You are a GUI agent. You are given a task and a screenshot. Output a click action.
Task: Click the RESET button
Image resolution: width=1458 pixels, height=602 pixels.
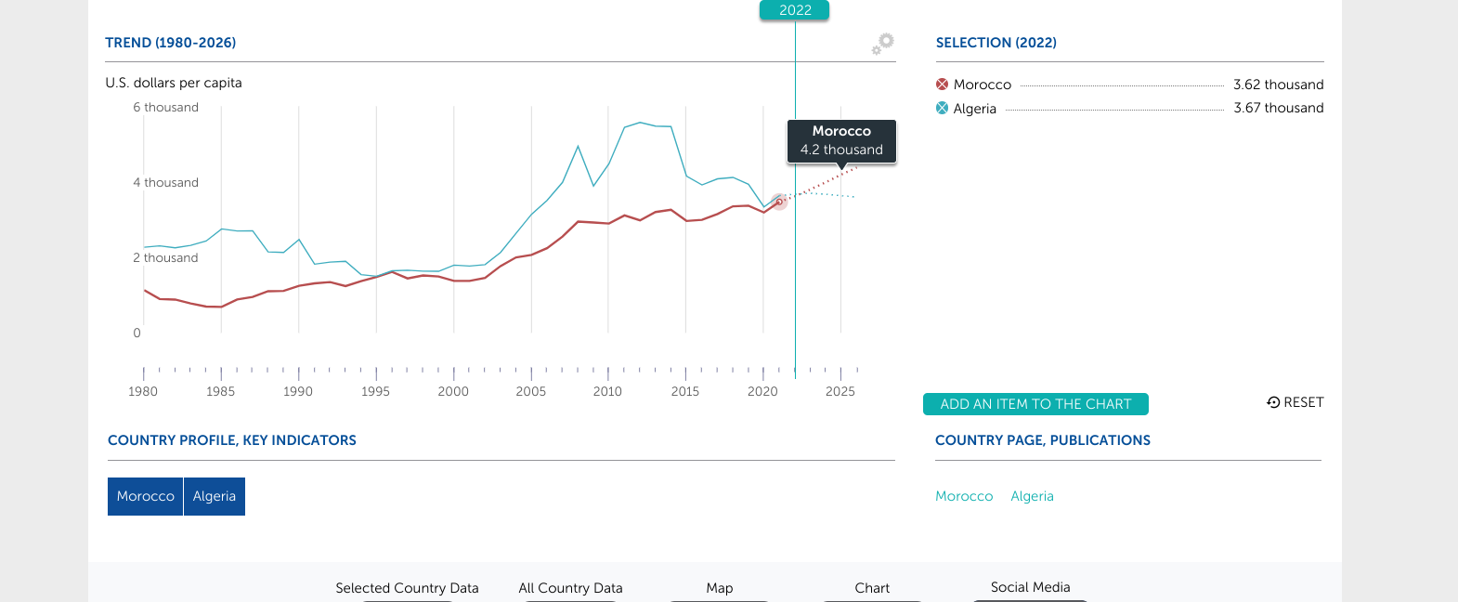coord(1295,402)
